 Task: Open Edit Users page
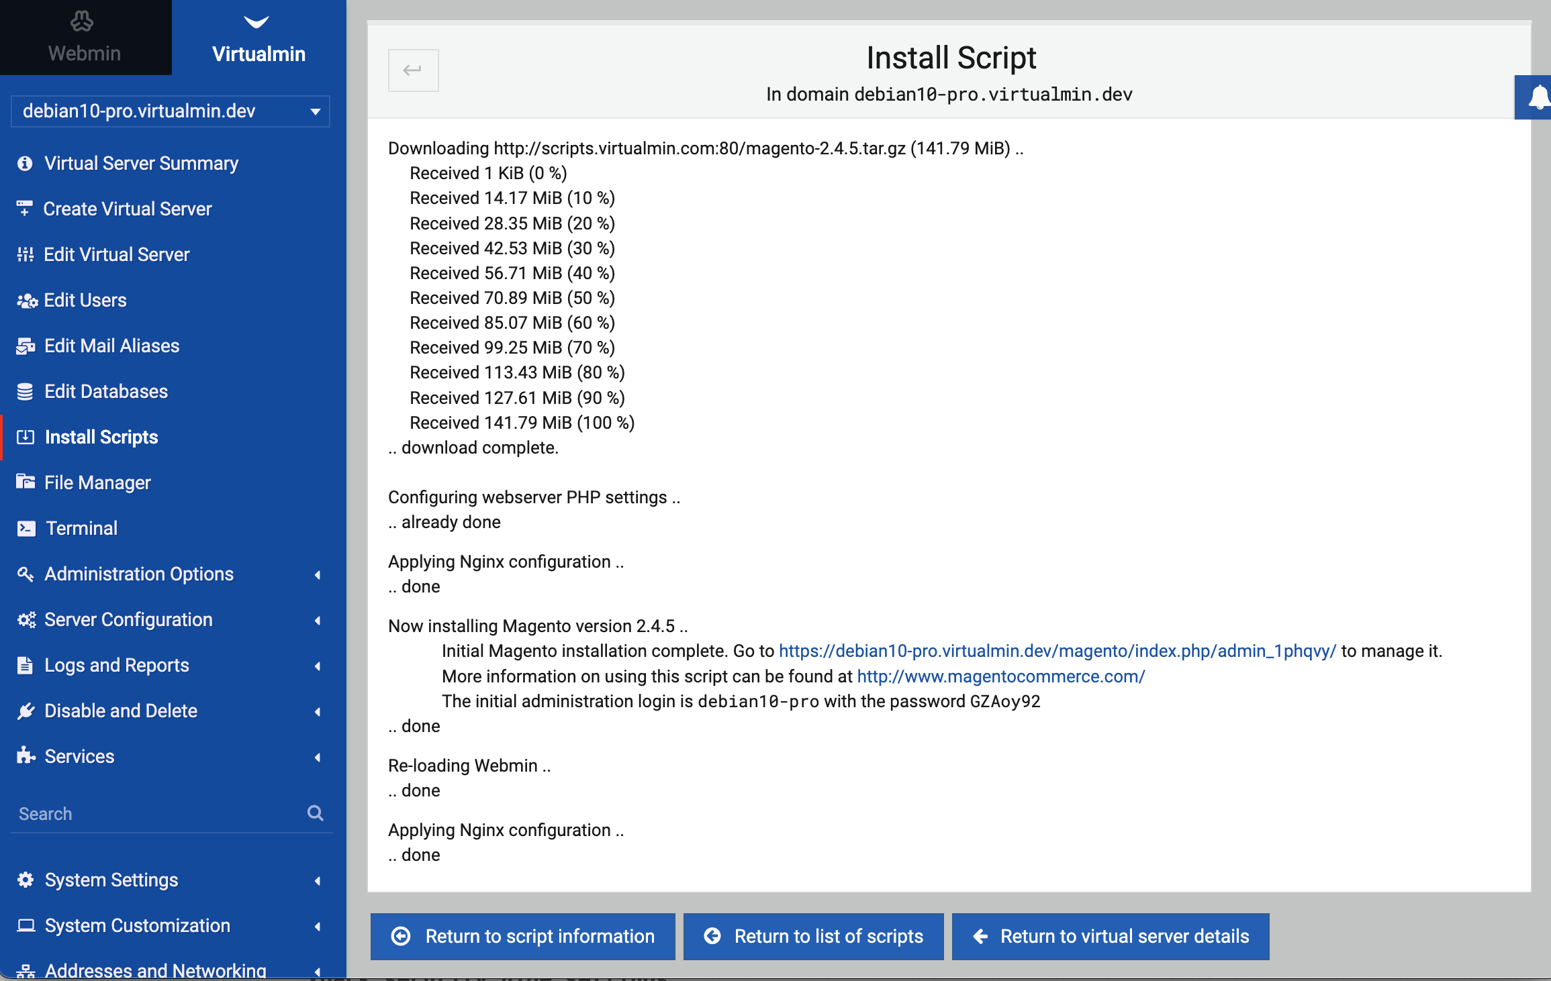(x=85, y=300)
